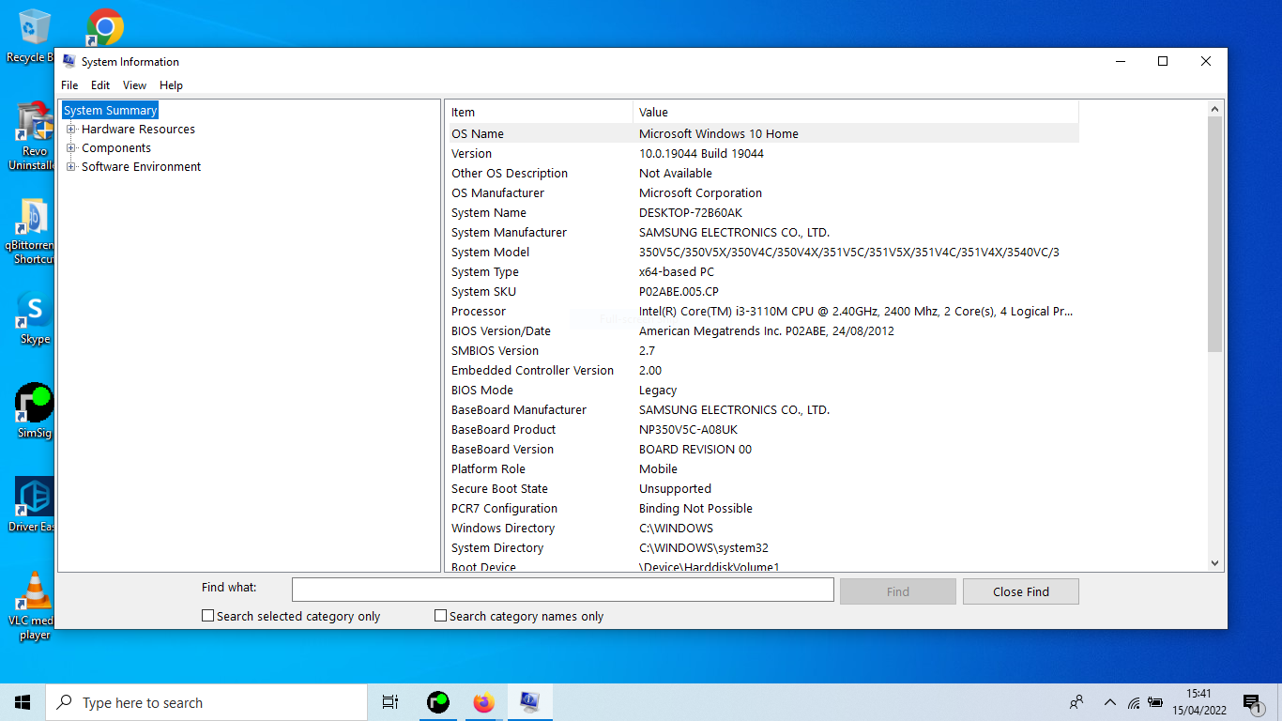Select the System Model row

[x=764, y=252]
